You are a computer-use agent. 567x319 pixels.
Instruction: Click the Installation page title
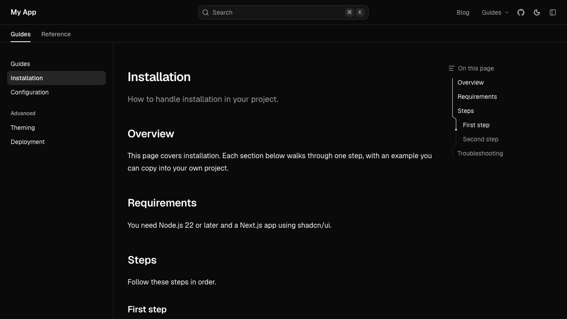point(159,77)
